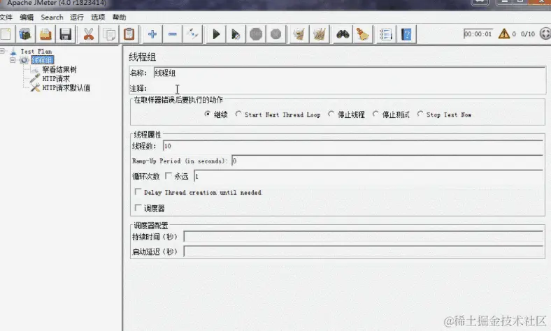Click the Stop test icon
This screenshot has width=551, height=331.
point(256,34)
